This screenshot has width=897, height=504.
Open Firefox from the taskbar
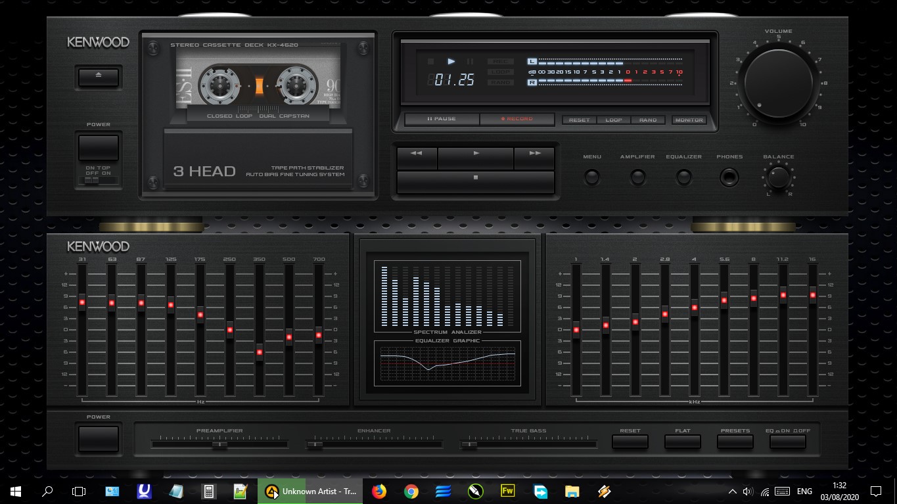[379, 491]
